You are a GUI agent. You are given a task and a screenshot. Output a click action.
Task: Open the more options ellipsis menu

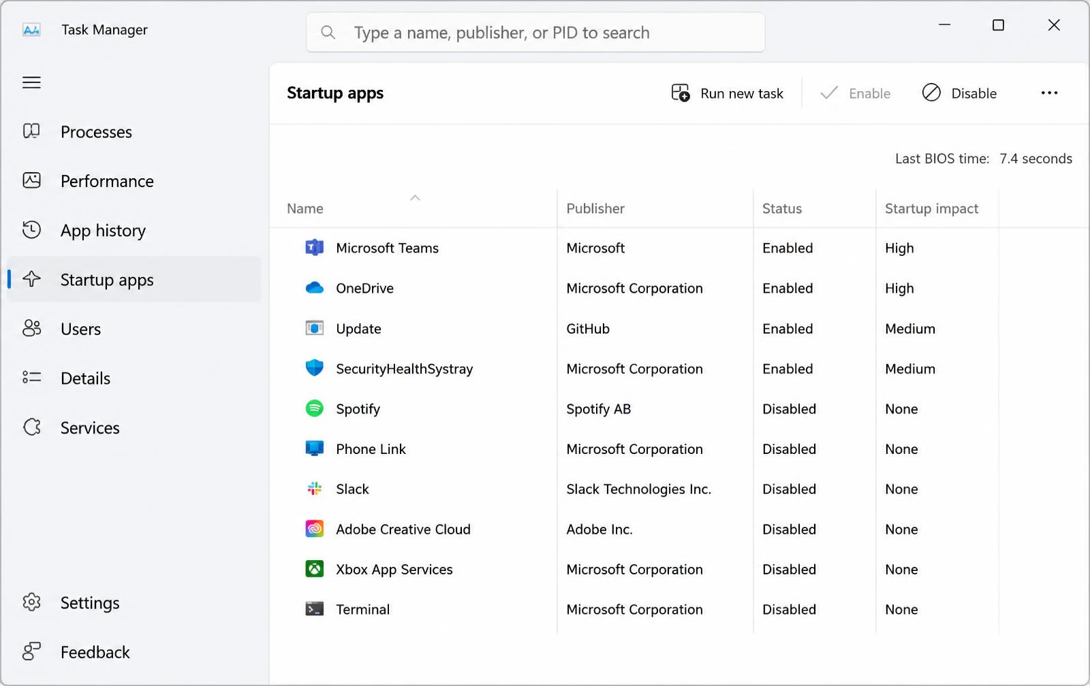[x=1049, y=93]
